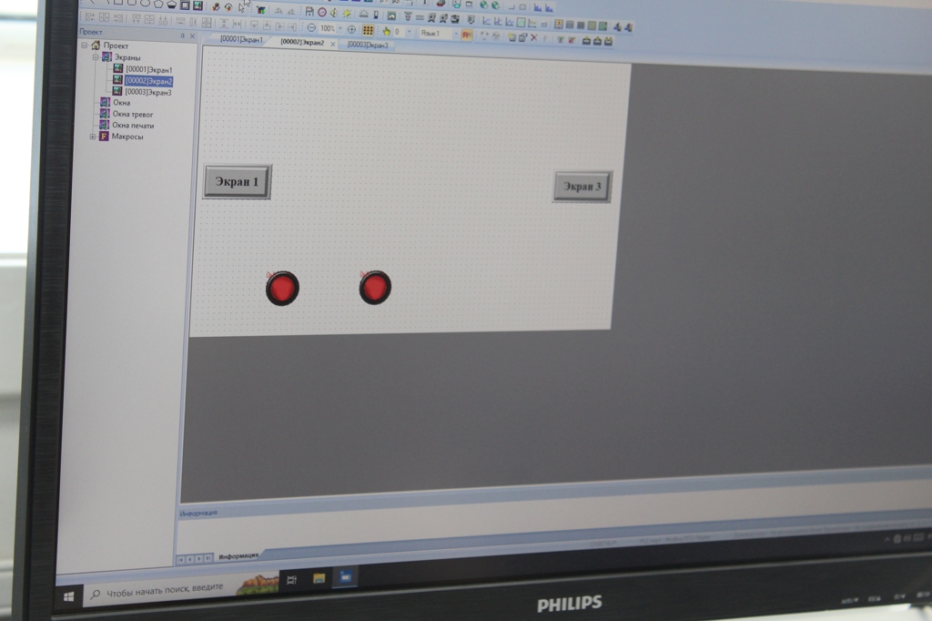Switch to the [00003]Экран3 tab
Screen dimensions: 932x621
click(367, 45)
